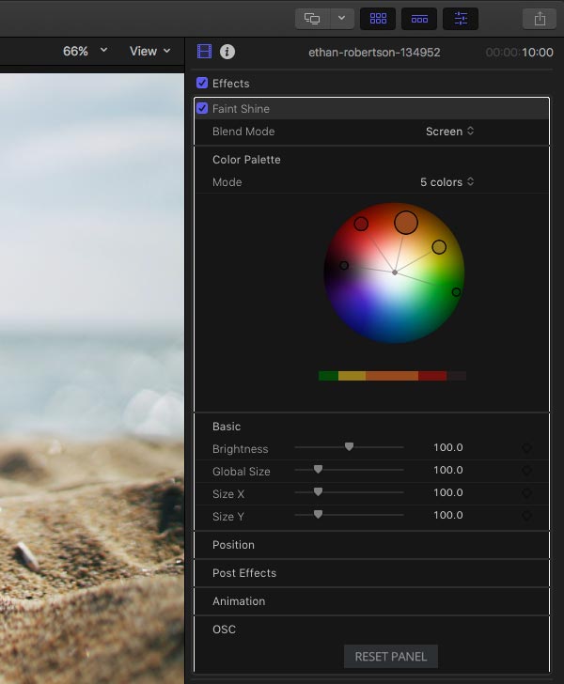The image size is (564, 684).
Task: Toggle the inspector sliders icon
Action: tap(461, 19)
